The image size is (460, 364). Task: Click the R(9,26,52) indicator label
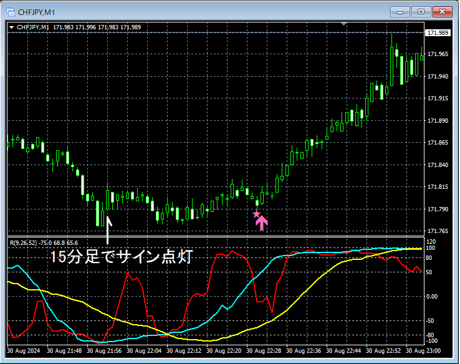(44, 243)
